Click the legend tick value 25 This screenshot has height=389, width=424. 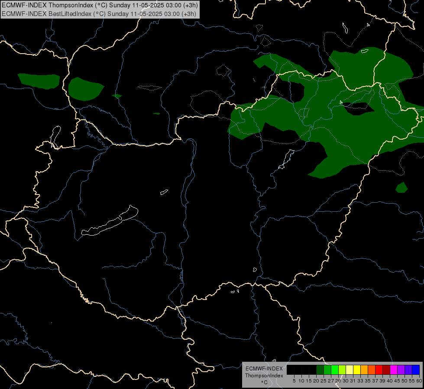(324, 381)
